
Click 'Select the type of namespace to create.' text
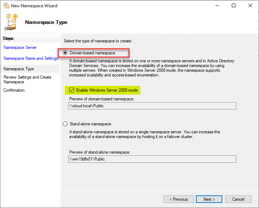98,41
